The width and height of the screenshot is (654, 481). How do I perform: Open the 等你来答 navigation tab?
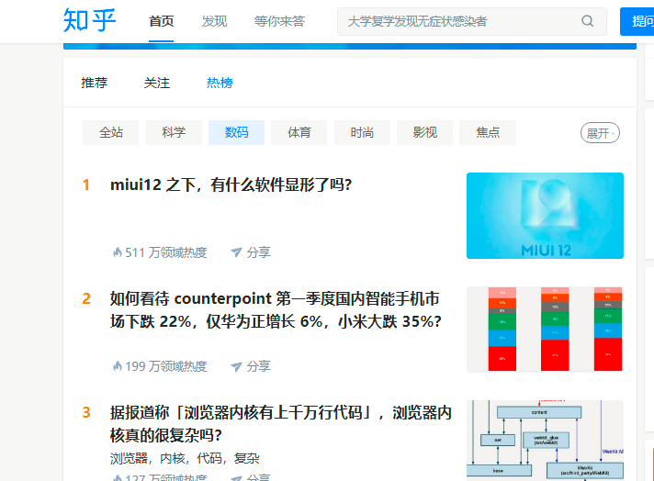279,21
